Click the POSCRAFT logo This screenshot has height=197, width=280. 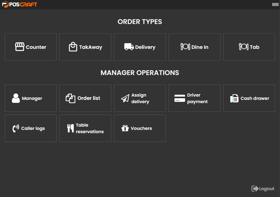coord(19,4)
